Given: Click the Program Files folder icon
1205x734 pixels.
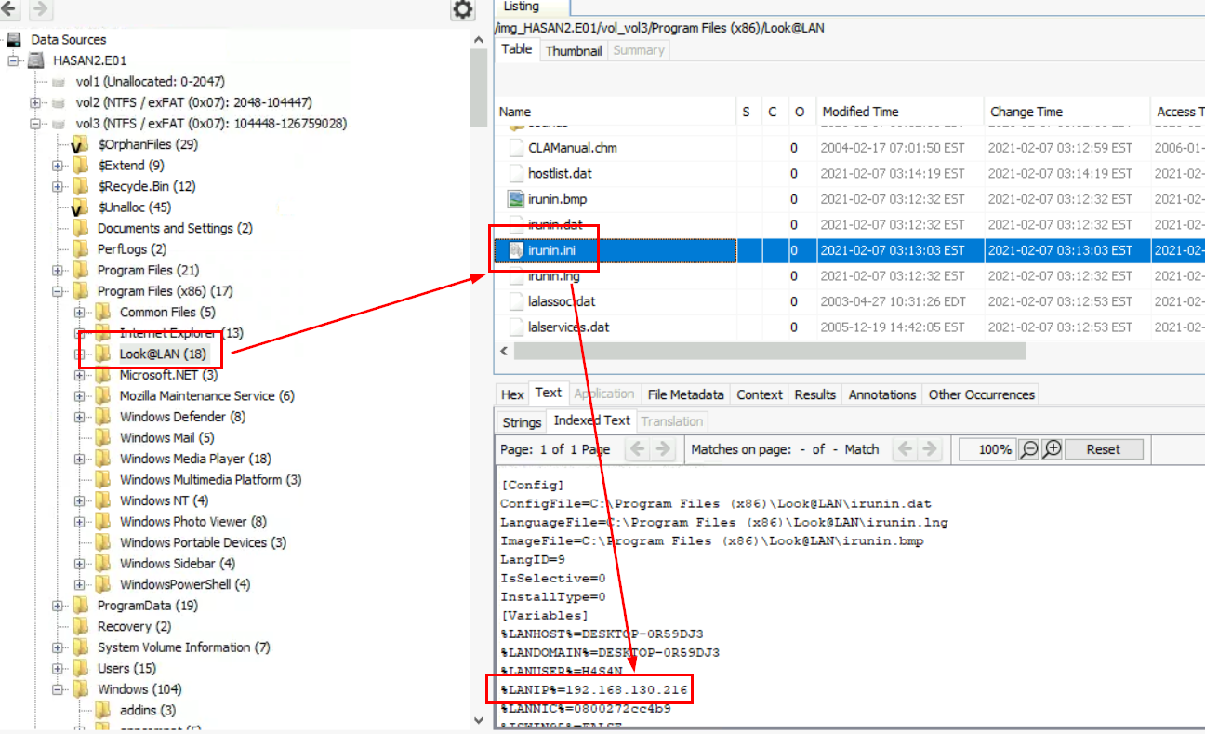Looking at the screenshot, I should (x=81, y=270).
